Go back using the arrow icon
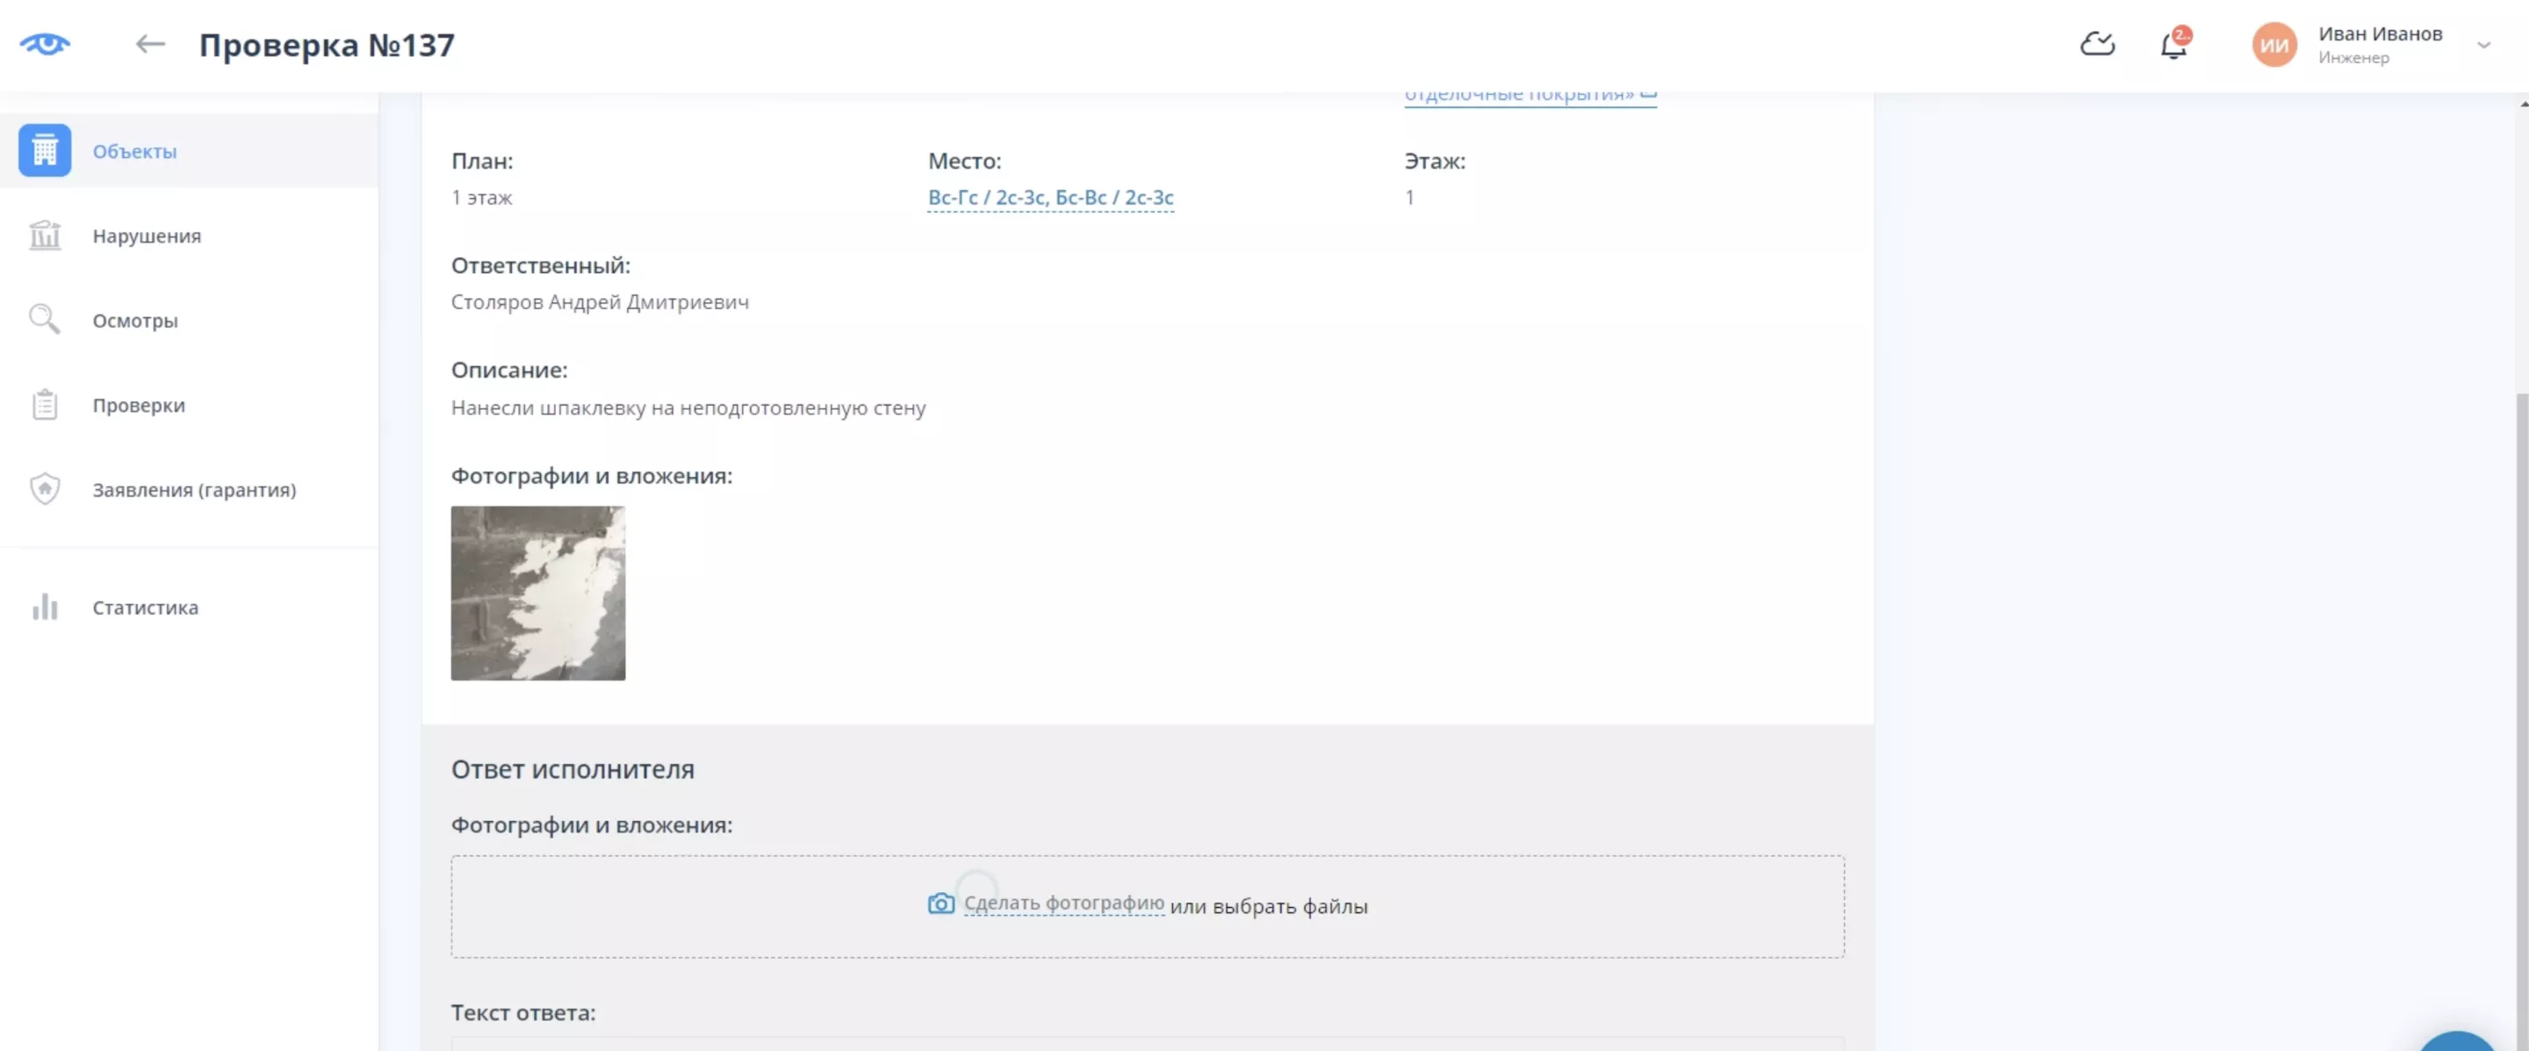 pyautogui.click(x=149, y=44)
